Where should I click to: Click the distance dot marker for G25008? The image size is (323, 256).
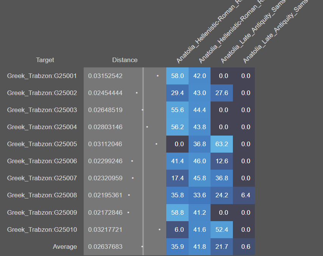pos(129,195)
